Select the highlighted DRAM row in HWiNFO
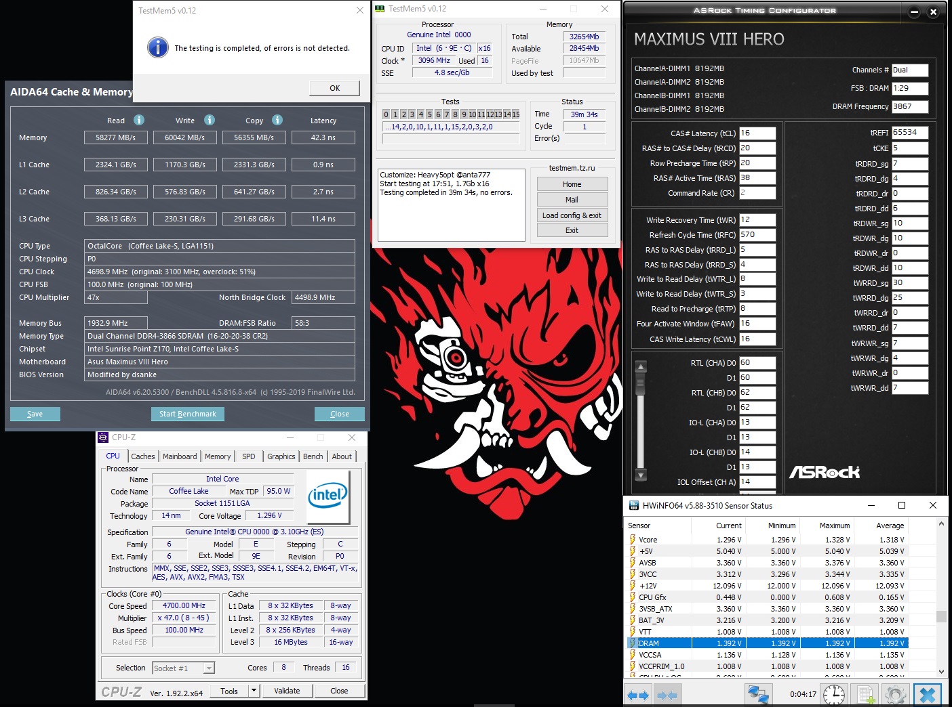Viewport: 952px width, 707px height. [768, 643]
